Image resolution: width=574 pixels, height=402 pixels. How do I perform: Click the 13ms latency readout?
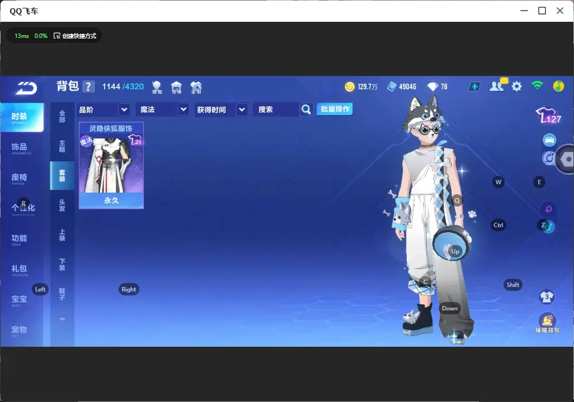(x=22, y=36)
